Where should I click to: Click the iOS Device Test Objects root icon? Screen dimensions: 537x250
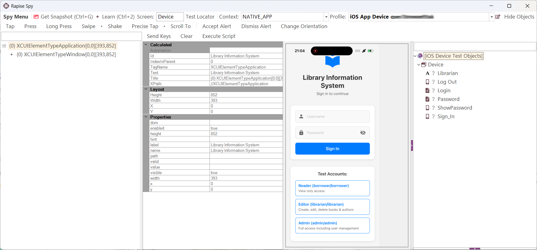coord(420,56)
